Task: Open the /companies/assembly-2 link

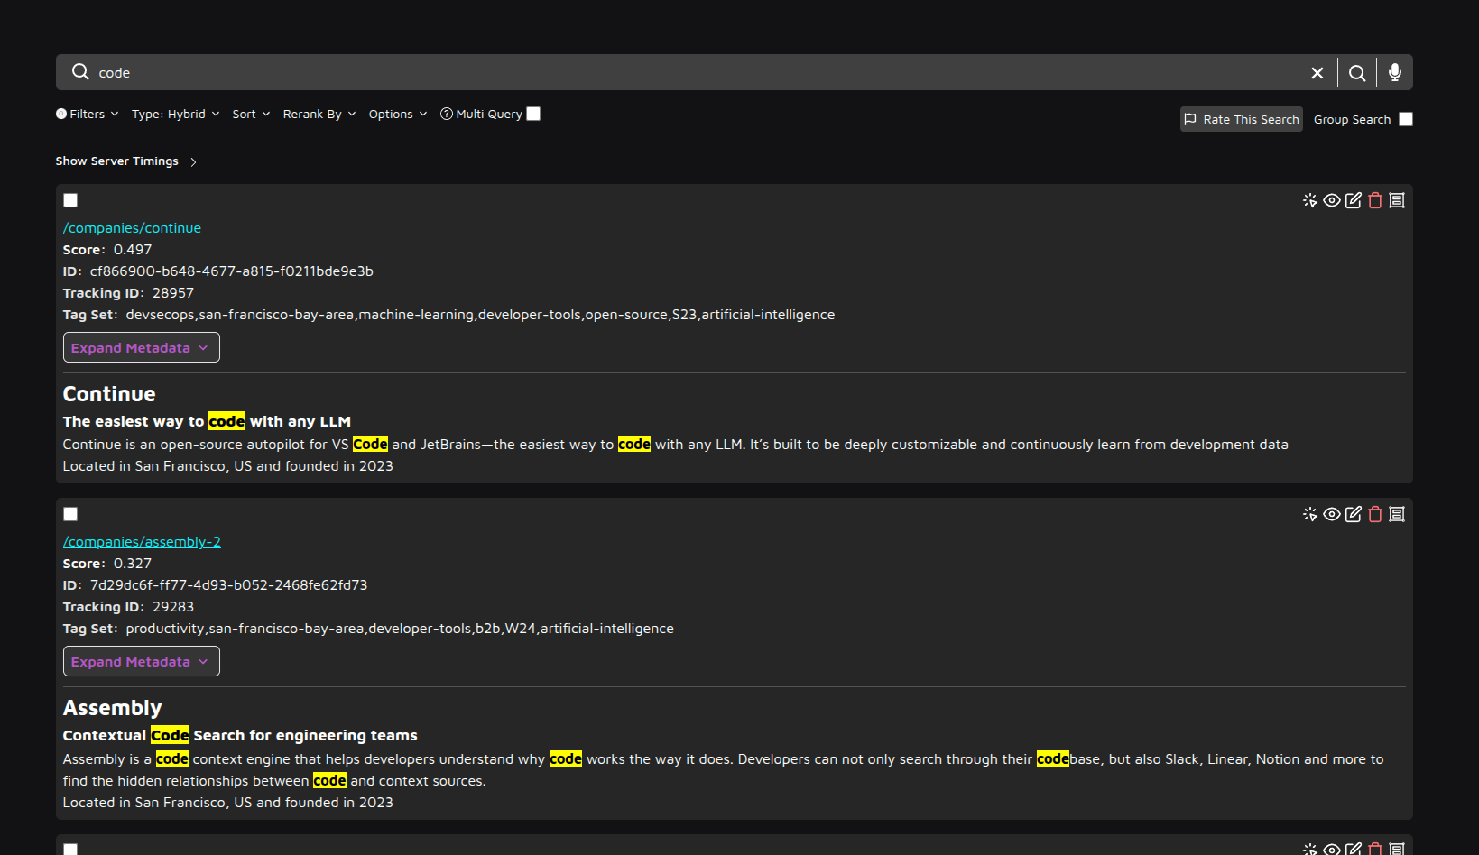Action: coord(142,542)
